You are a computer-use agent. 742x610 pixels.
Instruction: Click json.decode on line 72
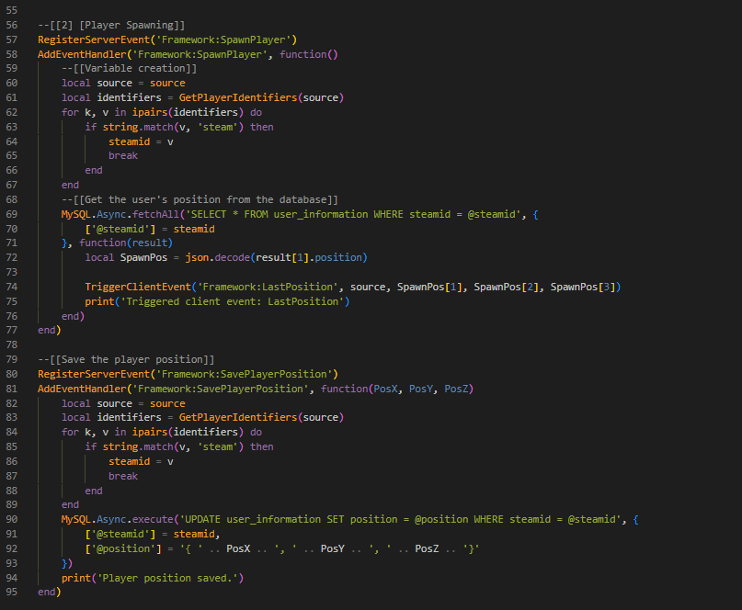(x=221, y=257)
